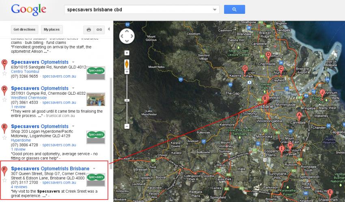Star the Chermside Specsavers result
The height and width of the screenshot is (202, 345).
[4, 100]
